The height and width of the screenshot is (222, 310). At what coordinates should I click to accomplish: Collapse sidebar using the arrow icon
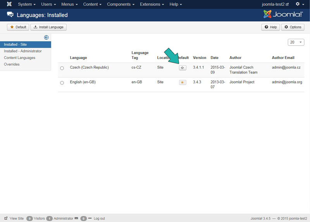[46, 38]
